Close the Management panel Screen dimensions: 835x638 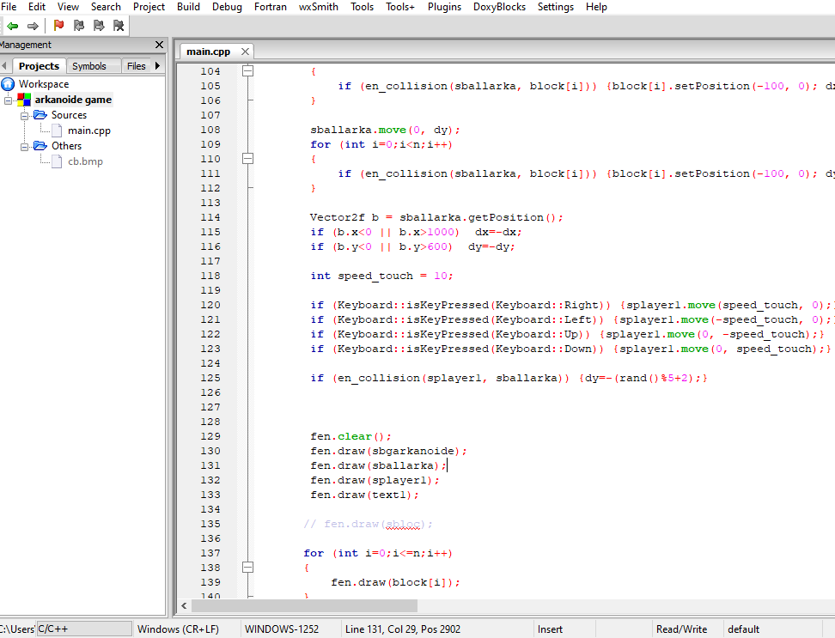pos(159,45)
